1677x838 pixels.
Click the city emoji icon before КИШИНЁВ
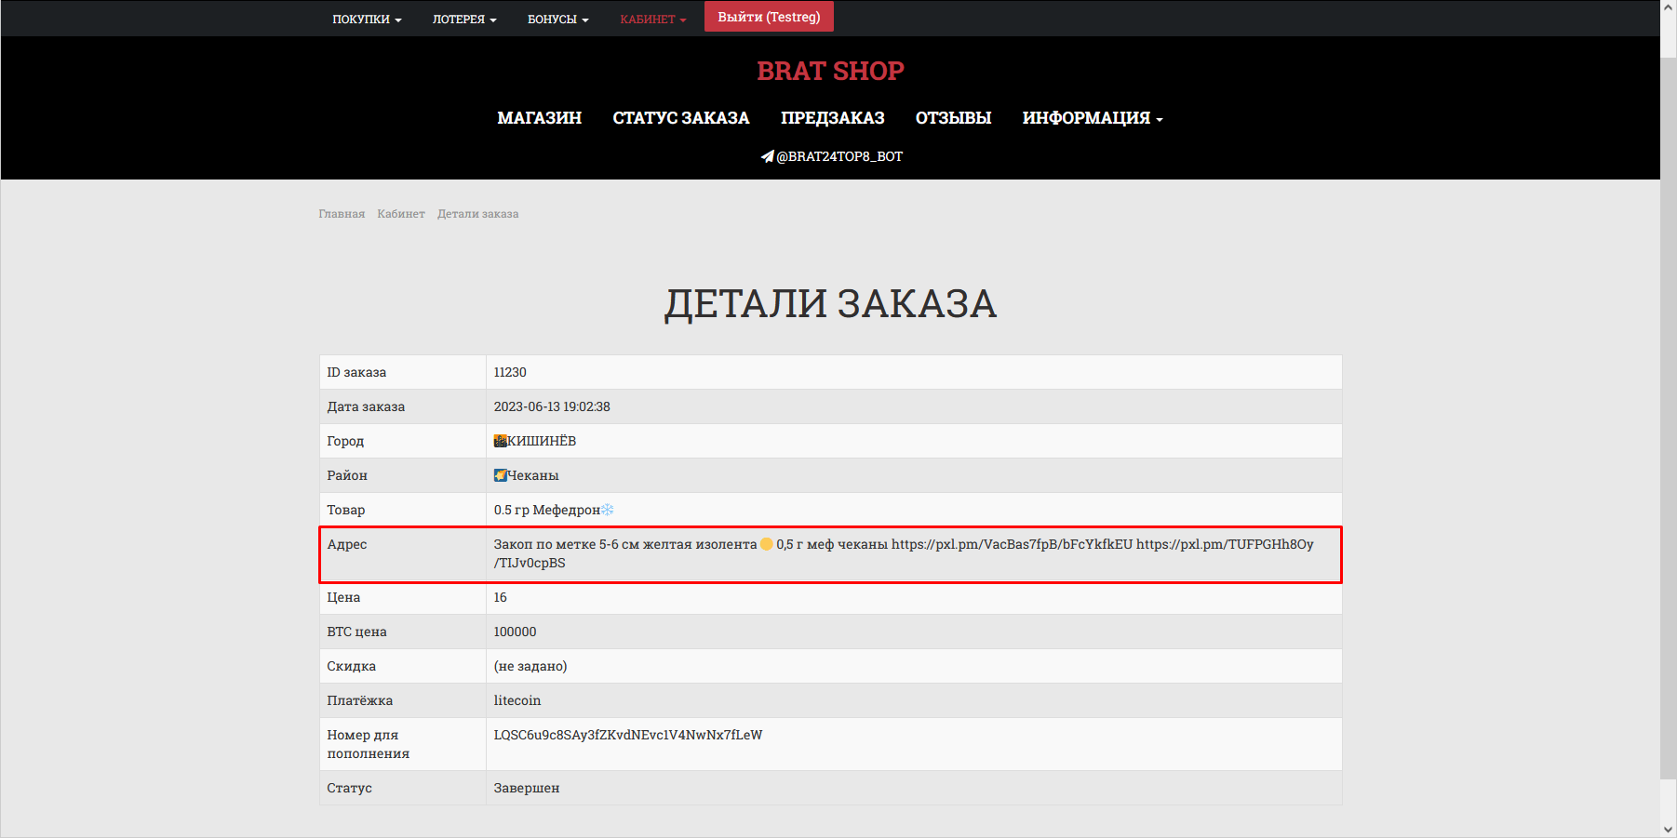500,441
